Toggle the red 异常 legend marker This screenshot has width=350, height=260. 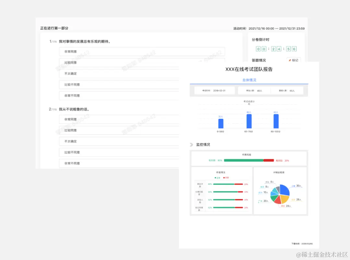(x=224, y=178)
